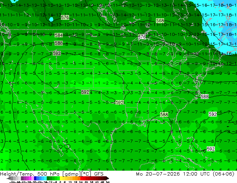
Task: Click the dark purple swatch in the legend
Action: click(22, 178)
